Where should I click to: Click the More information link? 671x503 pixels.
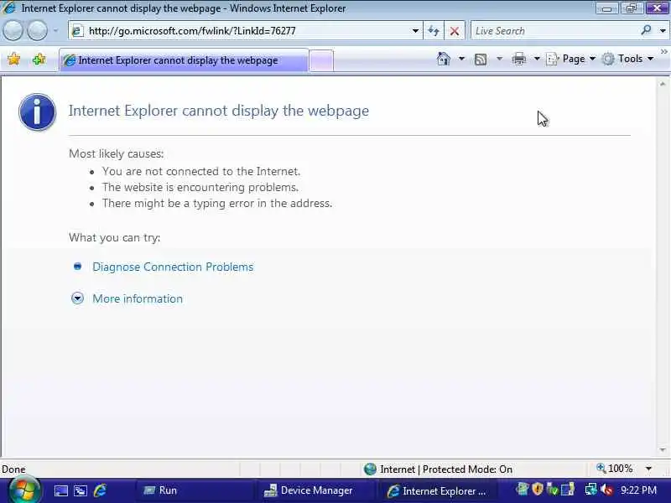138,298
